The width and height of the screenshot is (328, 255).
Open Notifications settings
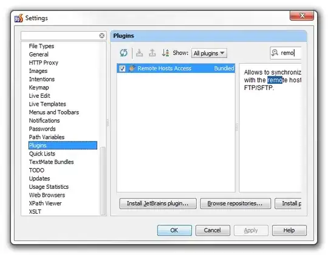coord(44,121)
